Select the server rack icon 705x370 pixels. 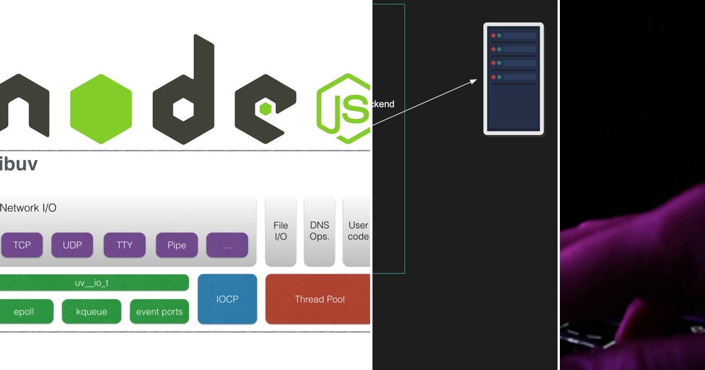[513, 79]
